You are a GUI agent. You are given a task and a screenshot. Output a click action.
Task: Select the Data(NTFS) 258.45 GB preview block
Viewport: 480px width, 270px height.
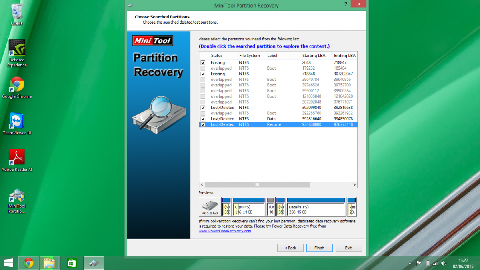pyautogui.click(x=316, y=207)
